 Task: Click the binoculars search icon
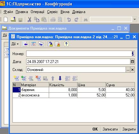point(85,20)
